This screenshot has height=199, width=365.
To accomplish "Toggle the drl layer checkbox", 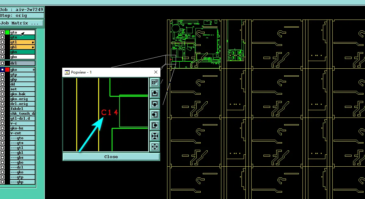I will click(2, 63).
